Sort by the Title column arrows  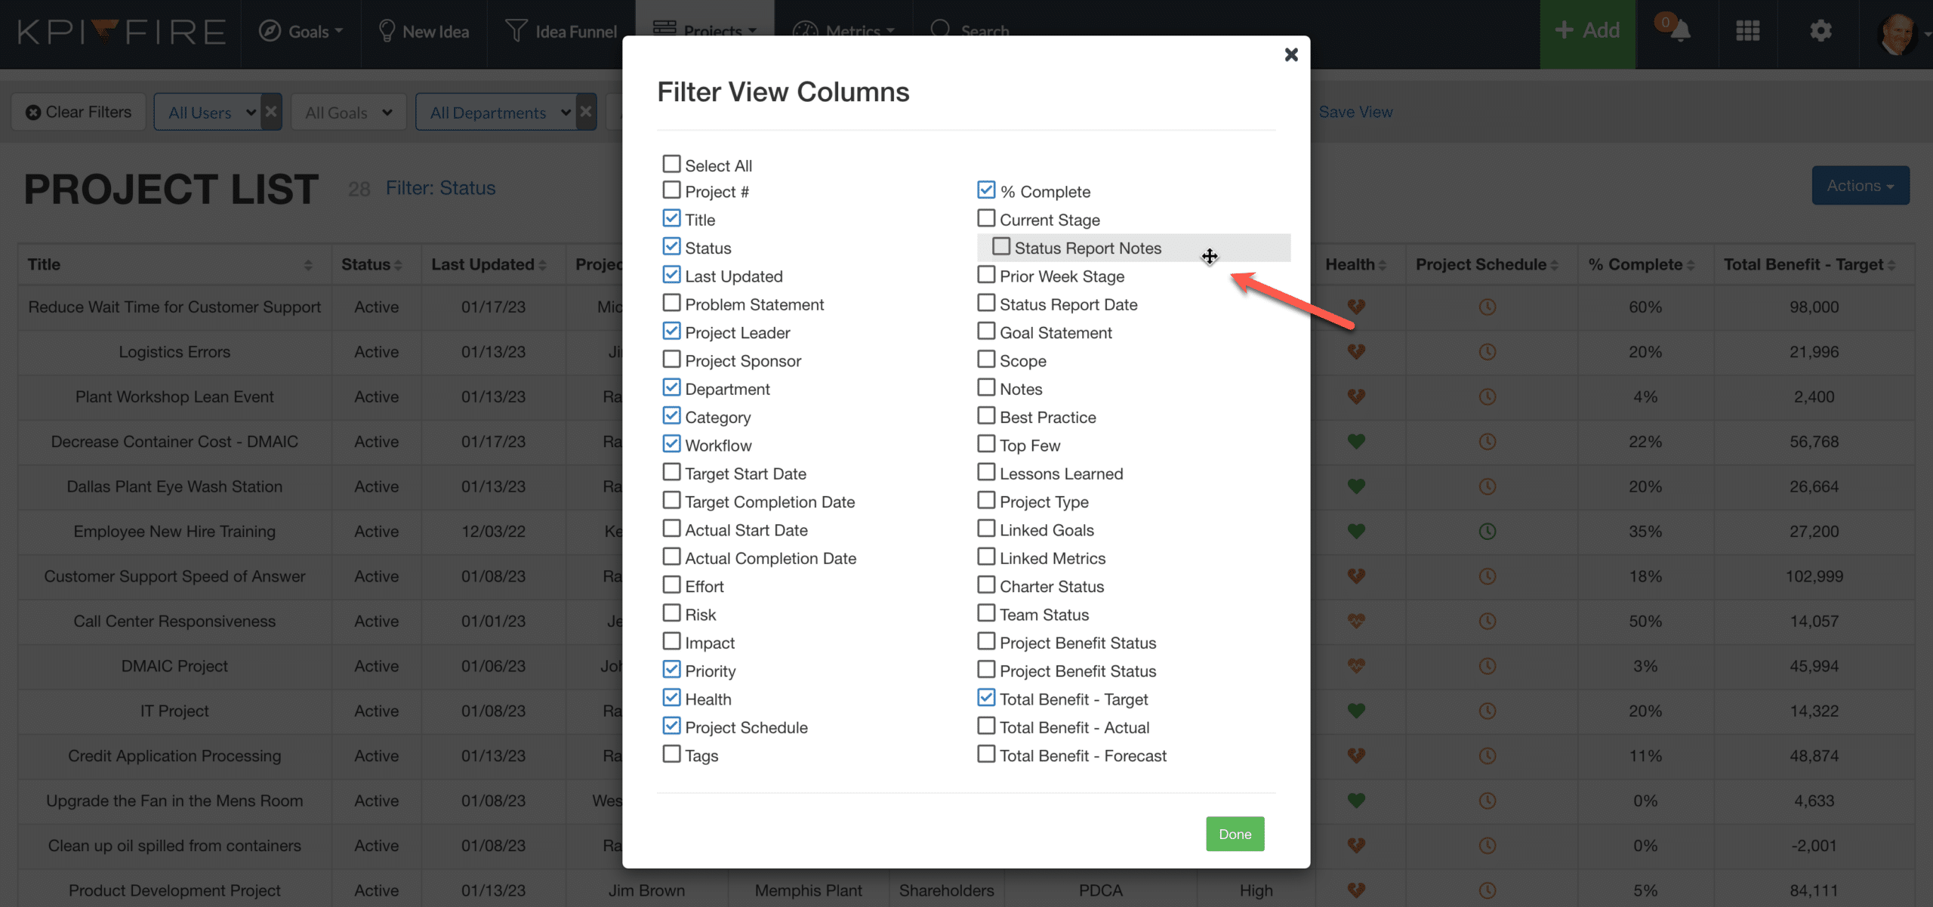coord(308,265)
